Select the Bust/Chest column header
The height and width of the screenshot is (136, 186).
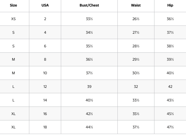point(89,5)
